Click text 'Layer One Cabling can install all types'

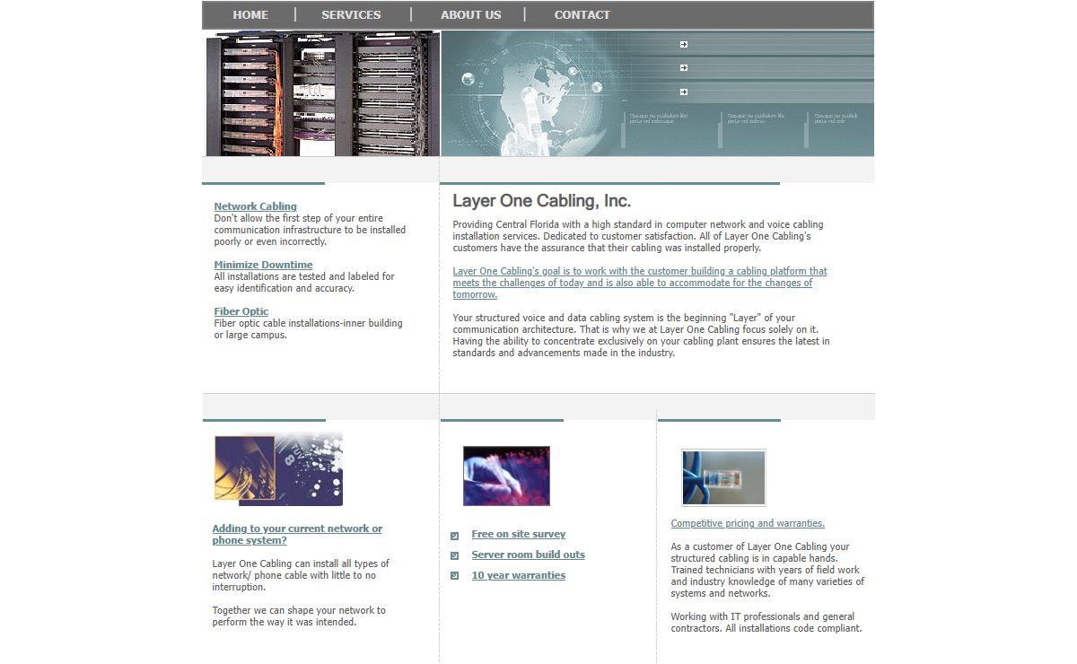[301, 575]
